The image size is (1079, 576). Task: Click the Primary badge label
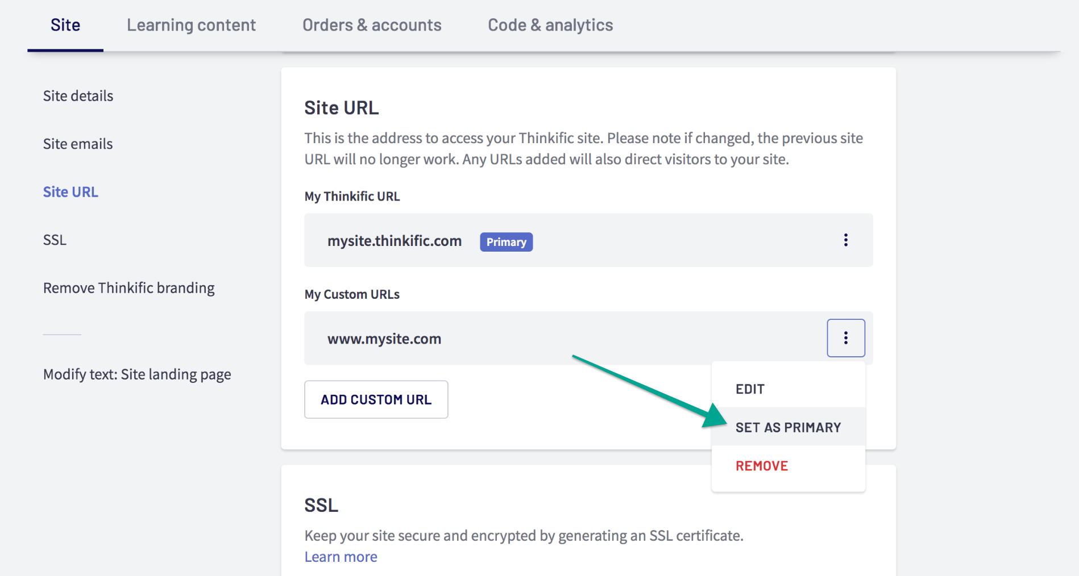point(506,242)
